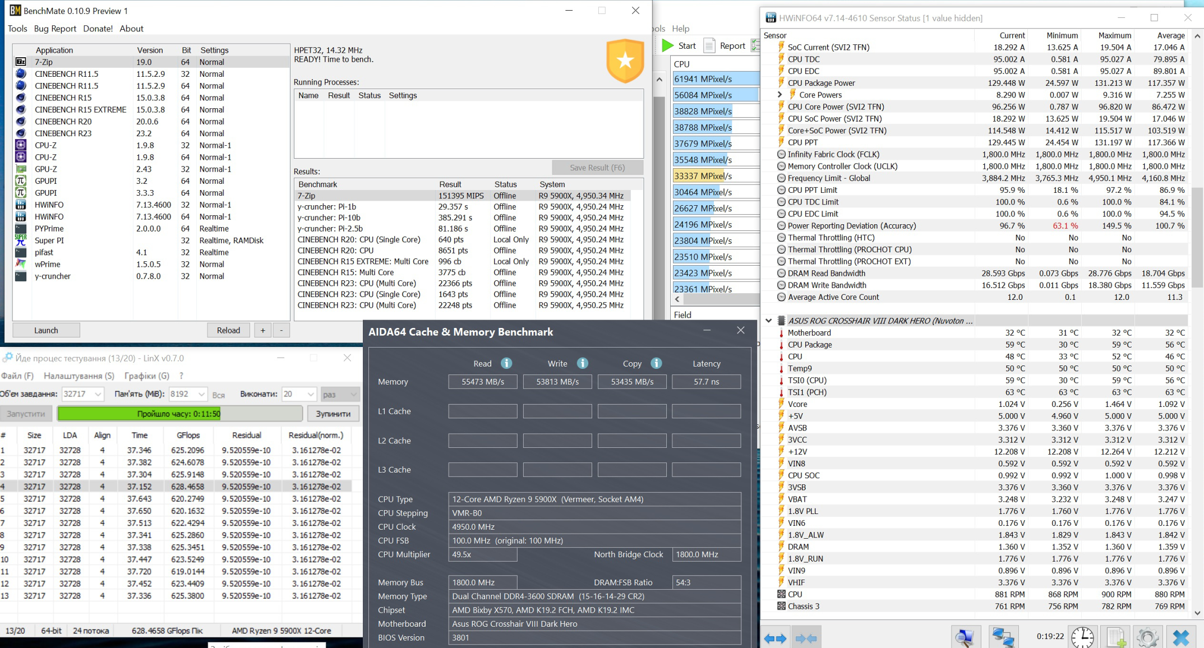Click Зупинити stop button in LinX
This screenshot has height=648, width=1204.
pyautogui.click(x=333, y=414)
